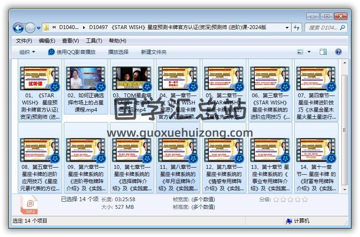
Task: Open the help question mark icon
Action: tap(338, 52)
